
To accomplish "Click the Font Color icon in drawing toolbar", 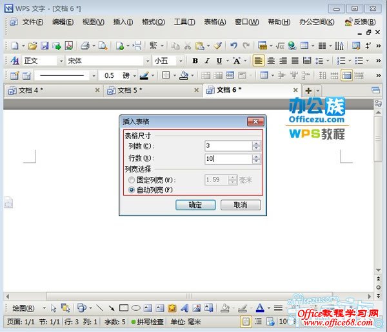I will point(260,308).
